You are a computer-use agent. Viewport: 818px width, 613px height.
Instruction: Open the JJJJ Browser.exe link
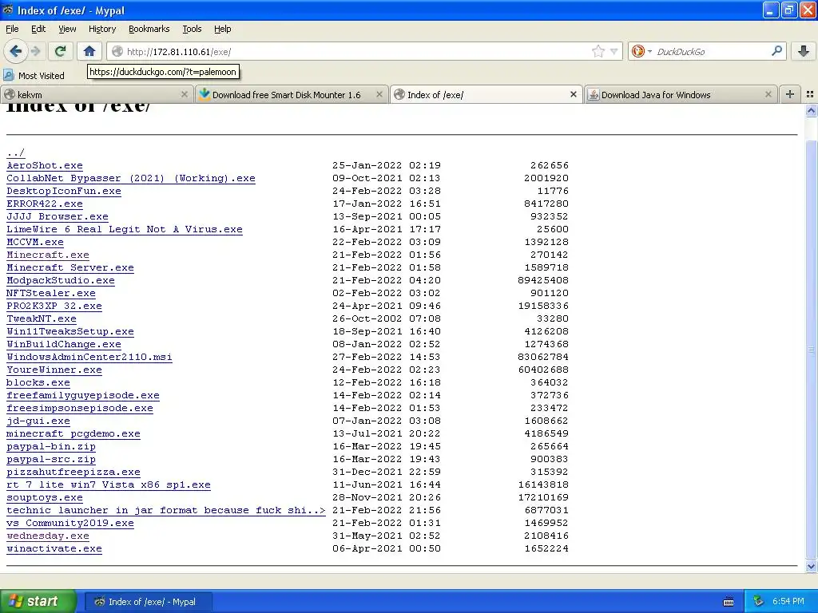tap(58, 216)
